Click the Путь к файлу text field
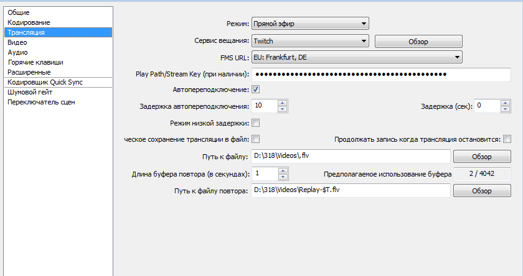Viewport: 523px width, 276px height. [x=351, y=156]
